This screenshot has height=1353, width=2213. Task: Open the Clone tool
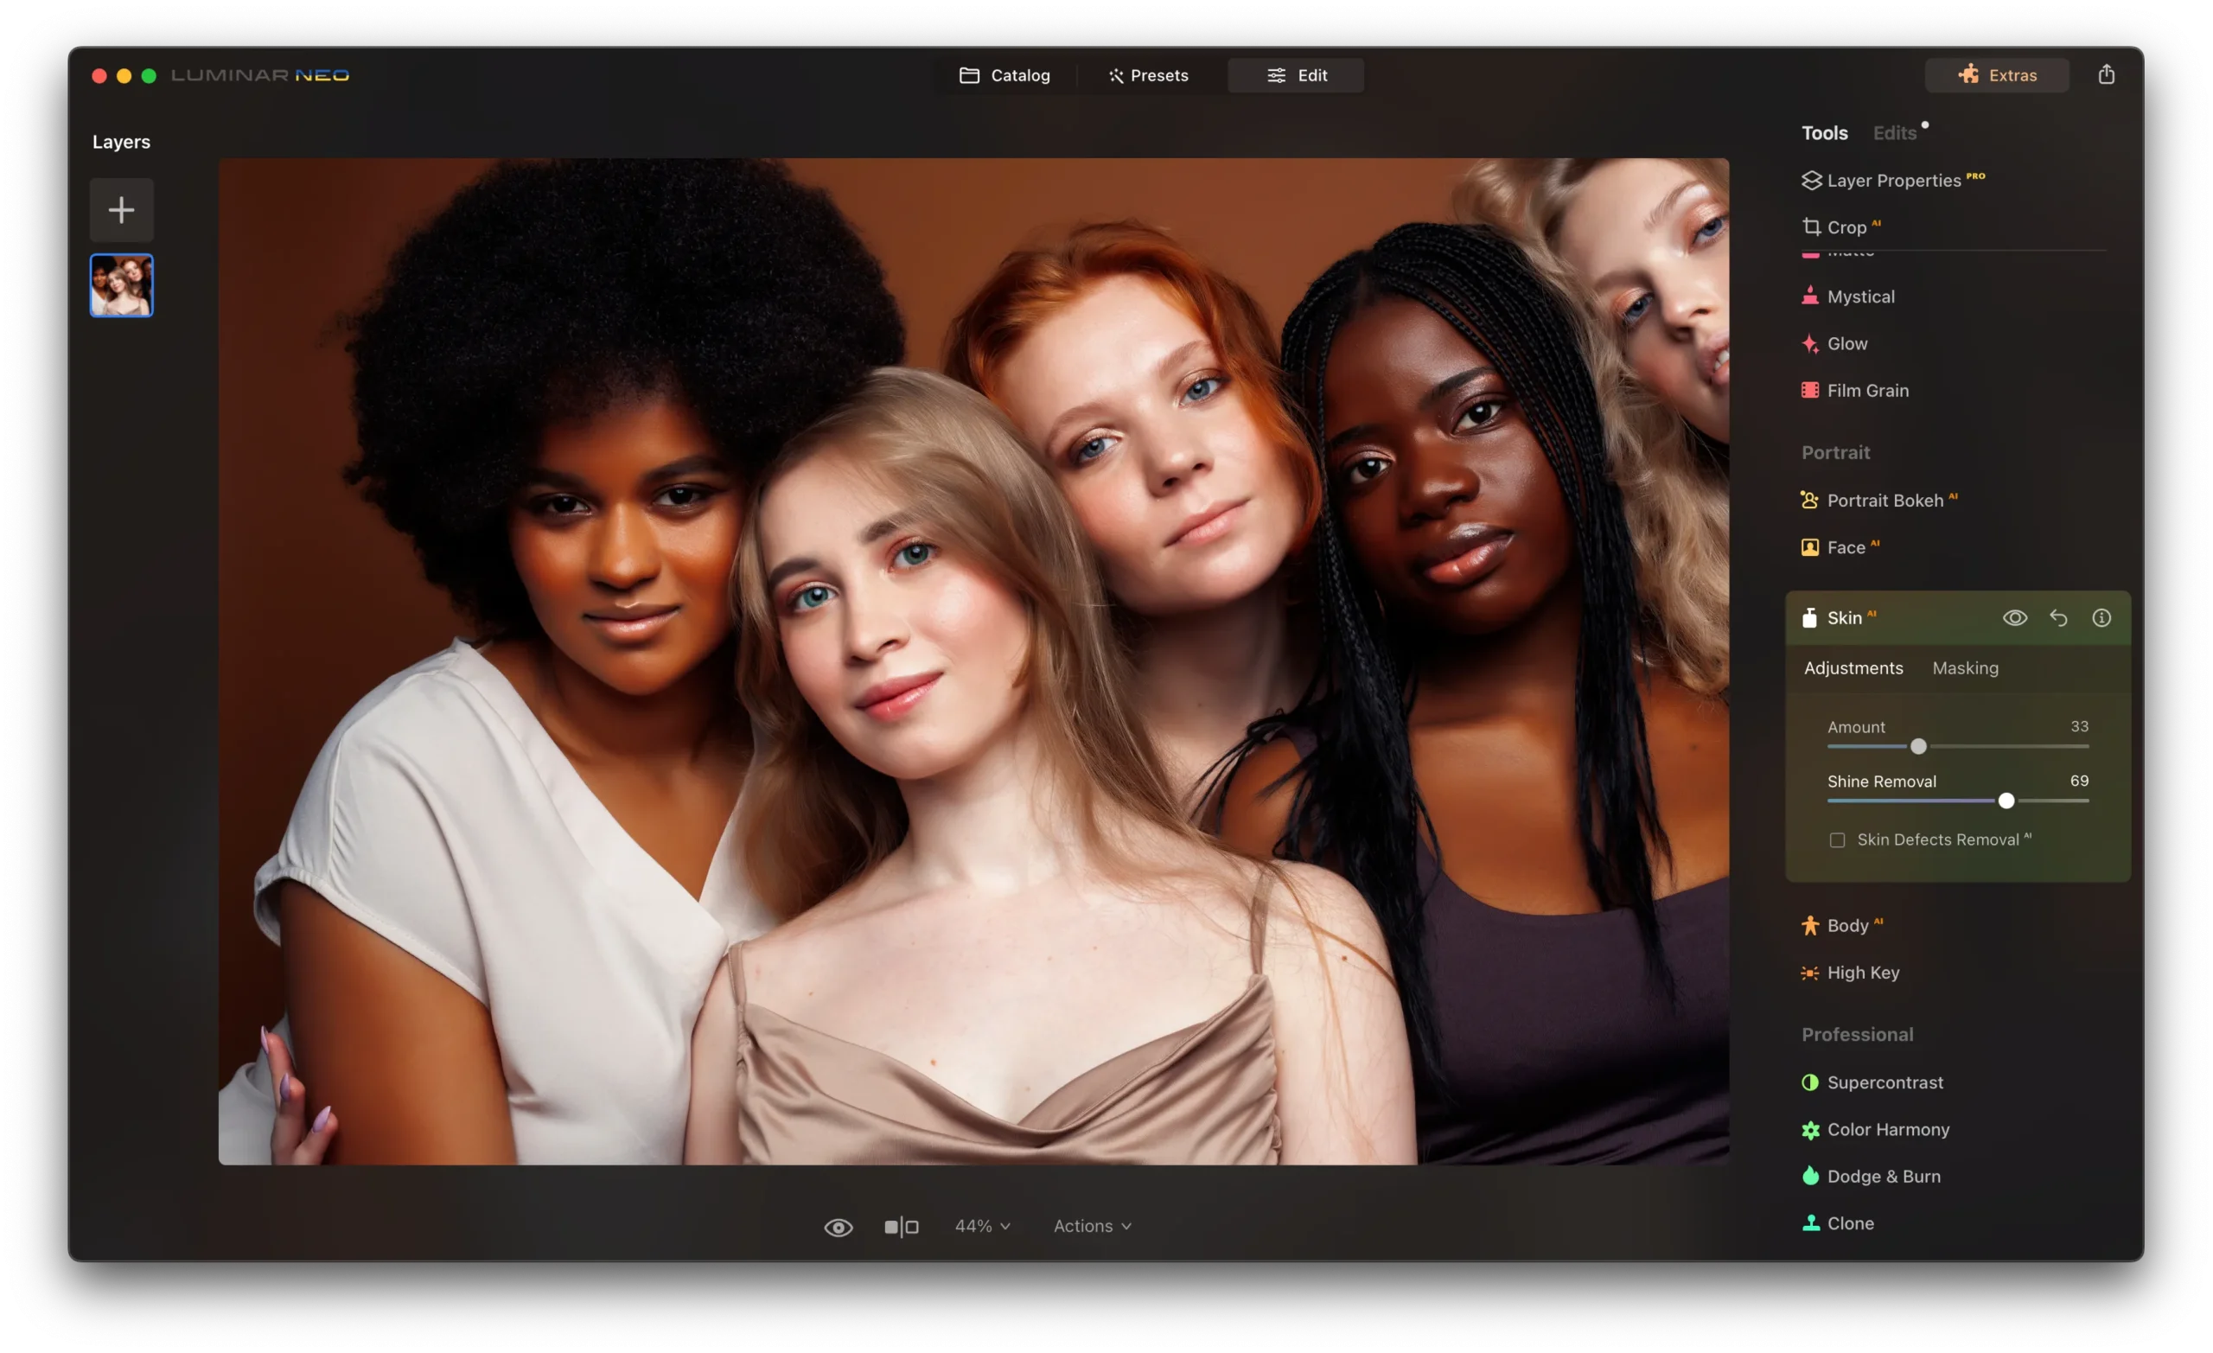(1849, 1222)
